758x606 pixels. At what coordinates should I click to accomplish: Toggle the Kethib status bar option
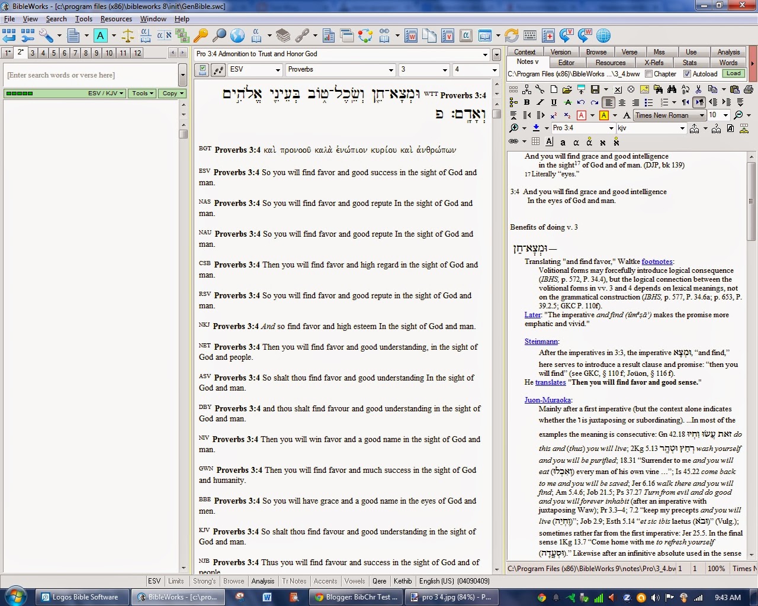[x=403, y=581]
